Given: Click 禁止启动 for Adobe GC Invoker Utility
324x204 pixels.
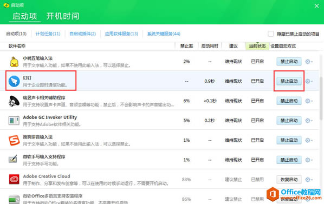Looking at the screenshot, I should point(289,121).
